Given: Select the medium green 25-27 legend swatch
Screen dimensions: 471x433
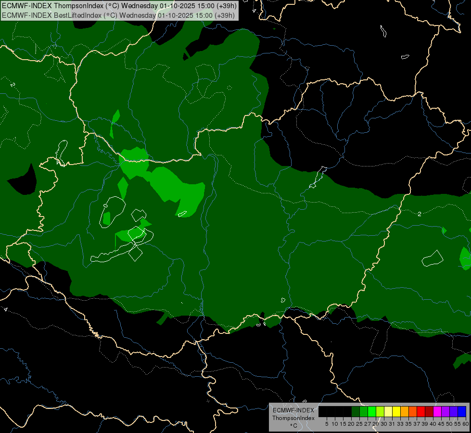Looking at the screenshot, I should (x=364, y=411).
